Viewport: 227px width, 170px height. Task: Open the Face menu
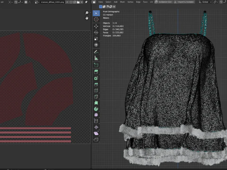coord(145,2)
